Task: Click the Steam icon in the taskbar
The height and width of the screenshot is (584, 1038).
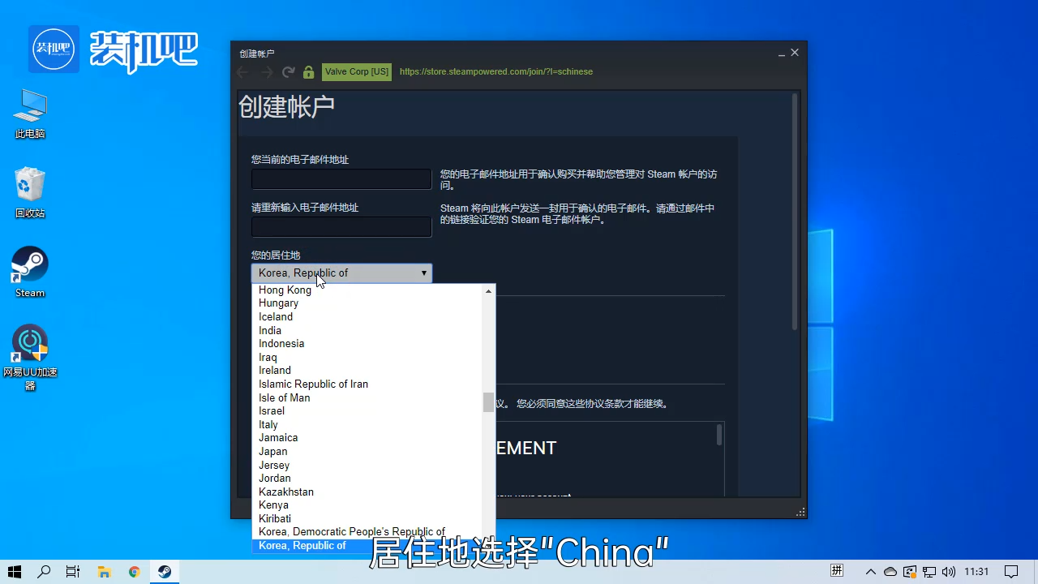Action: pos(164,571)
